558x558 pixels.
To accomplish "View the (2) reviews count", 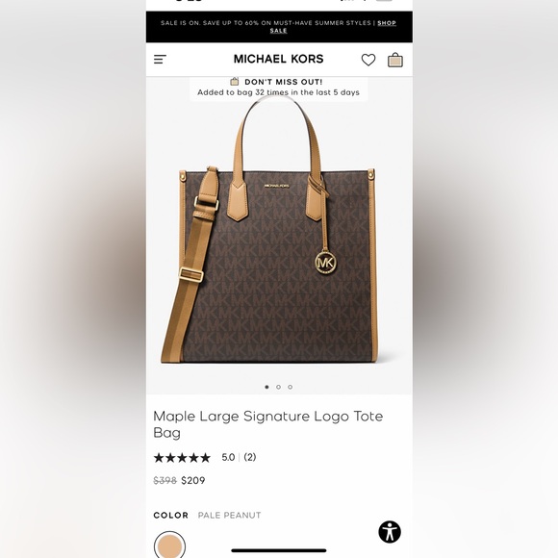I will [x=250, y=457].
